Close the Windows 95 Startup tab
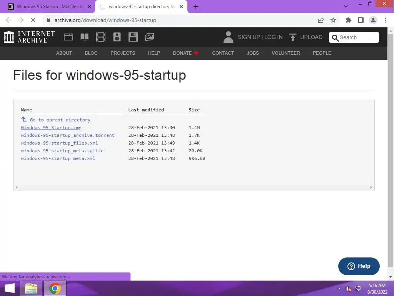This screenshot has width=394, height=296. (89, 7)
